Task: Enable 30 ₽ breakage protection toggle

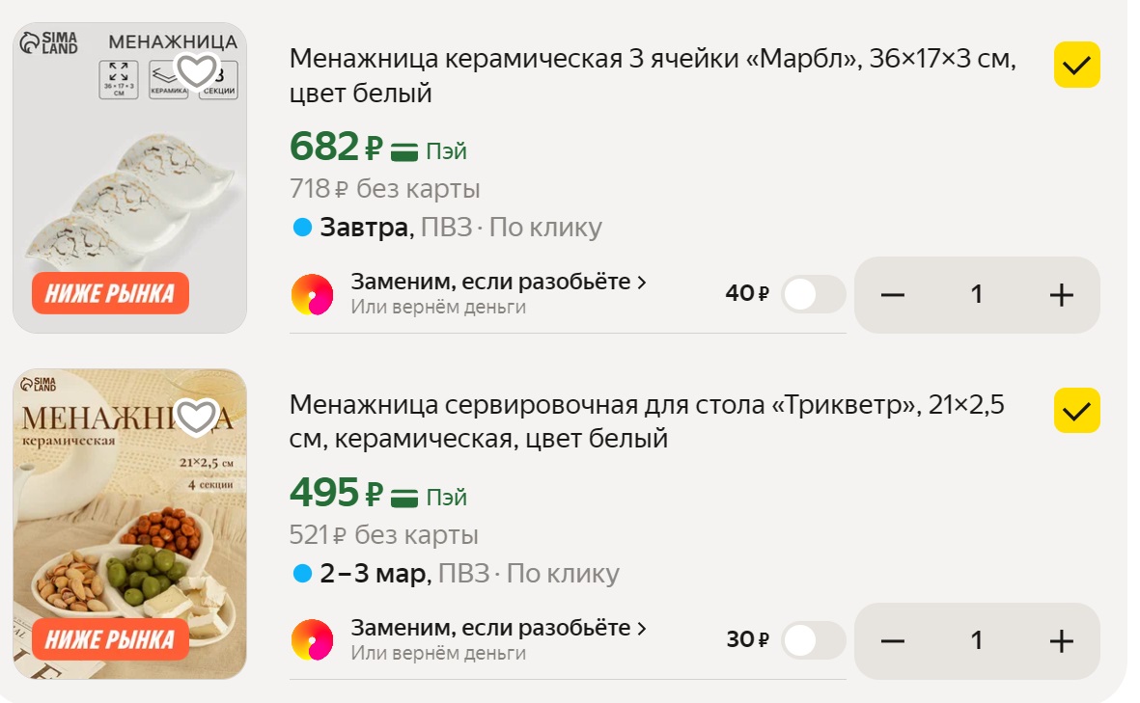Action: point(812,641)
